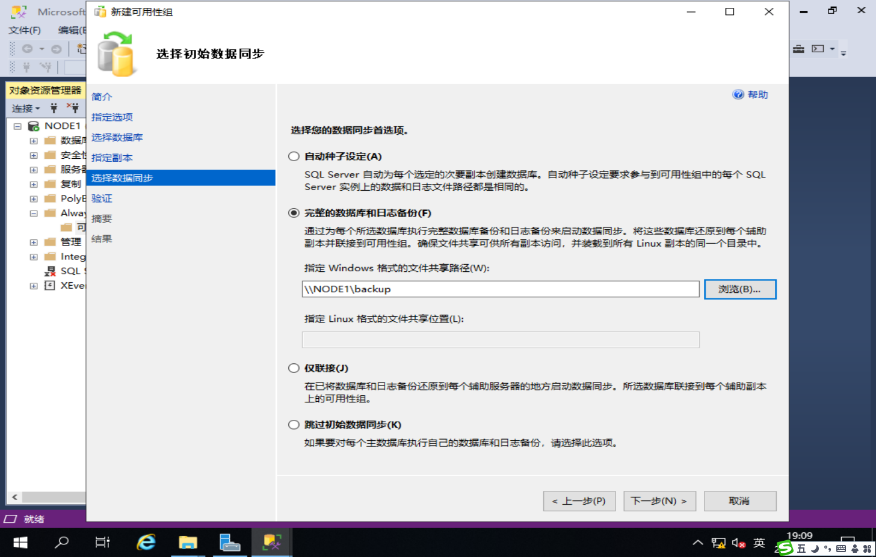Expand the 数据库 folder node
876x557 pixels.
(x=34, y=141)
